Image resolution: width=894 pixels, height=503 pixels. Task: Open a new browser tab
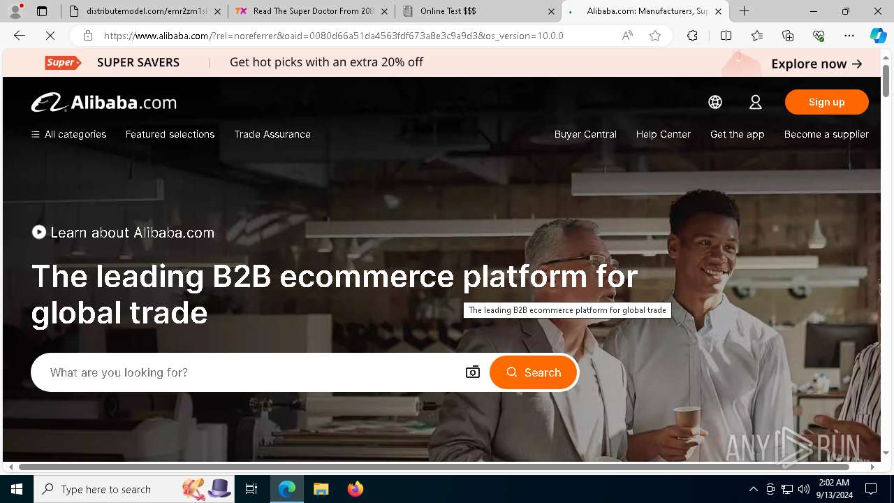(x=745, y=11)
